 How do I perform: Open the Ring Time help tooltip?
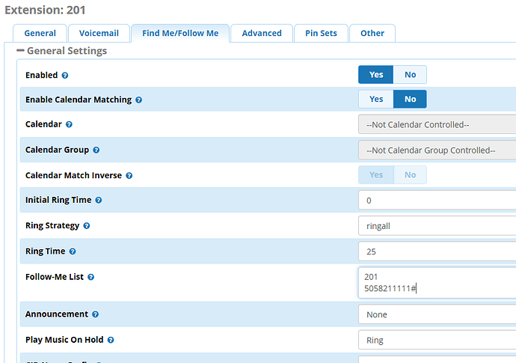(x=73, y=251)
